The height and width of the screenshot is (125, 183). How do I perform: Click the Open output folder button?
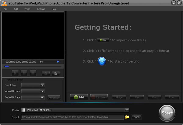pos(136,117)
